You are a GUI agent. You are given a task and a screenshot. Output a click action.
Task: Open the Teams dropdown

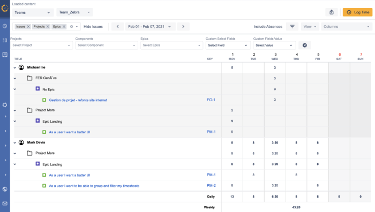tap(33, 12)
